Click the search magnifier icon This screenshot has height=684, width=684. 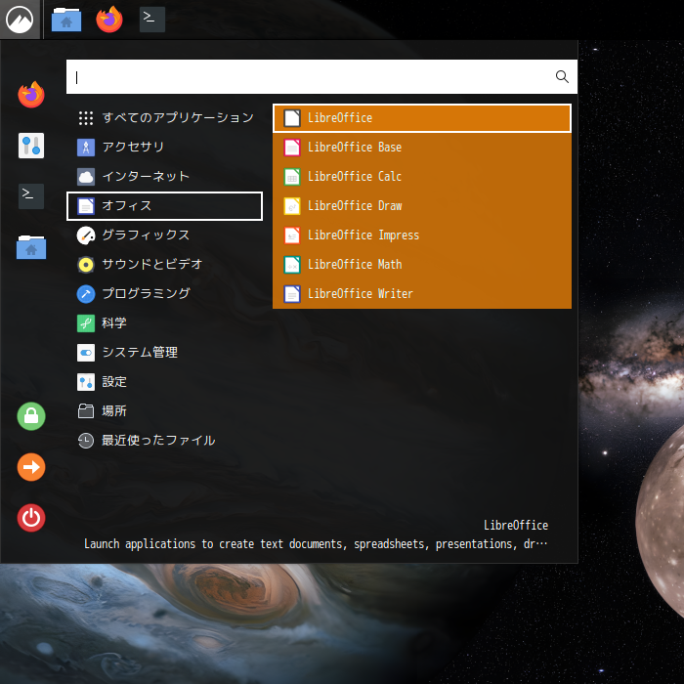click(x=562, y=77)
